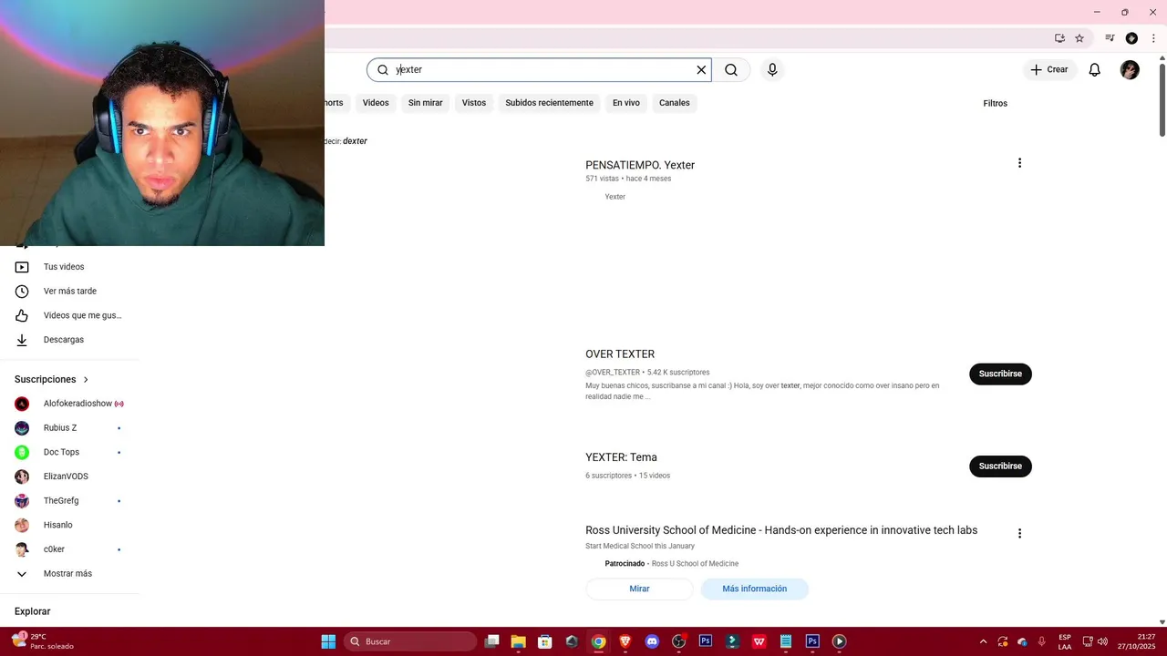1167x656 pixels.
Task: Open WPS Office from taskbar
Action: click(x=759, y=641)
